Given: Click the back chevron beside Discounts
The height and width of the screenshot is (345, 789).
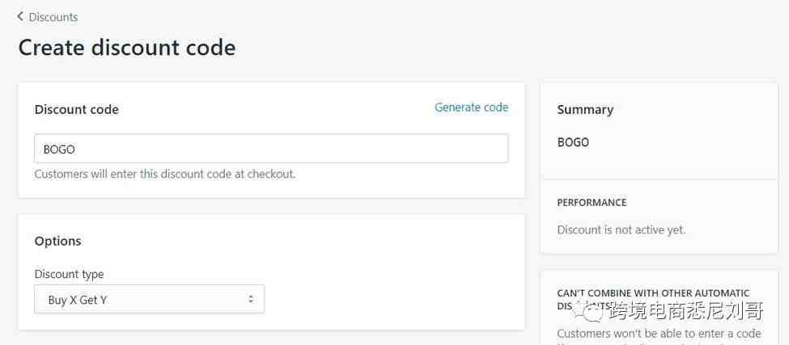Looking at the screenshot, I should [x=20, y=16].
